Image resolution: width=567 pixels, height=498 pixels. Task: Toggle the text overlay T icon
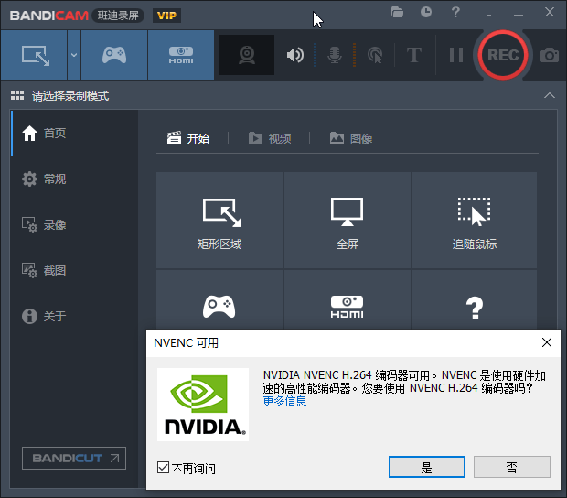click(x=414, y=55)
